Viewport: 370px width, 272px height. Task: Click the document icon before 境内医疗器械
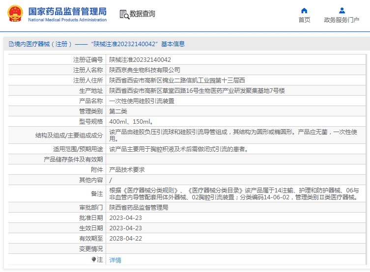click(x=11, y=44)
